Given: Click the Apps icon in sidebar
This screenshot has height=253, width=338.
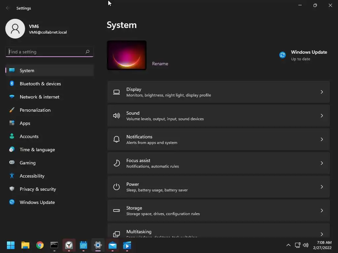Looking at the screenshot, I should tap(12, 123).
